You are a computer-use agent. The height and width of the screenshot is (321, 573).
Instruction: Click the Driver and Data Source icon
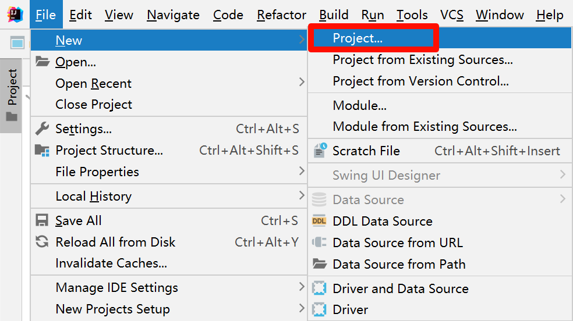(319, 288)
